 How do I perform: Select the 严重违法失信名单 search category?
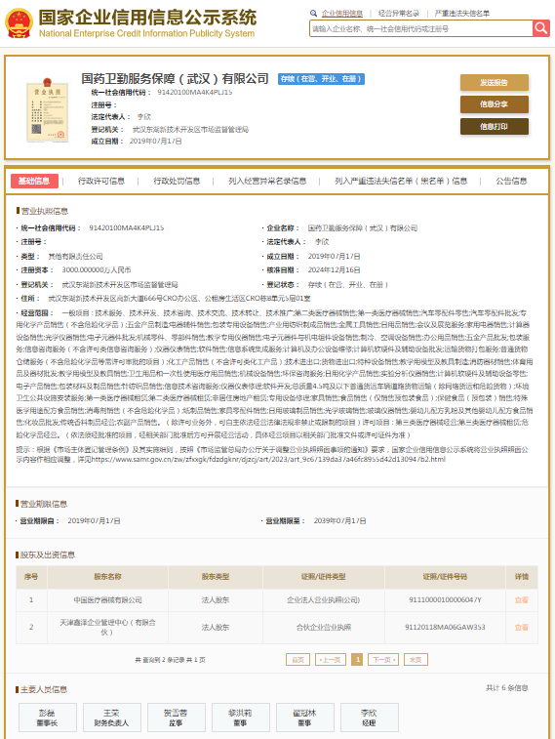click(461, 14)
